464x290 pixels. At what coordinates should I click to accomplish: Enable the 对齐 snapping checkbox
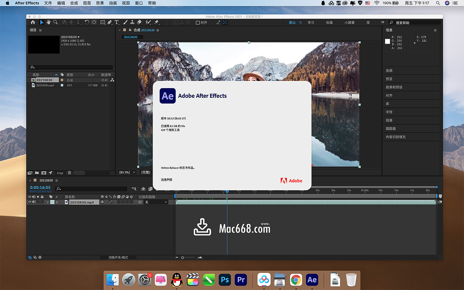[x=198, y=23]
